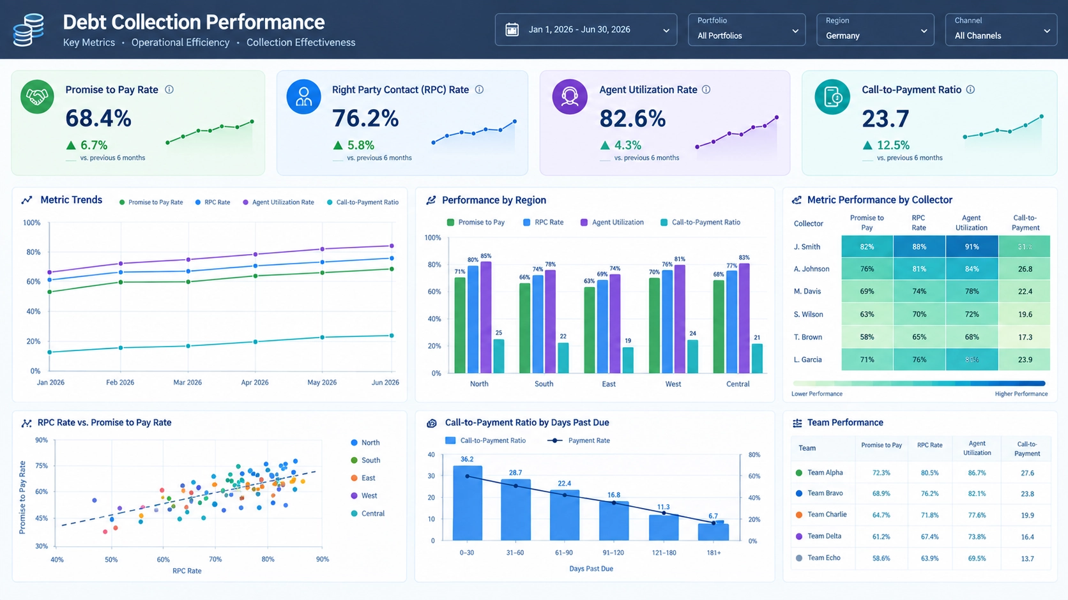Select the Team Bravo row label
The width and height of the screenshot is (1068, 600).
click(825, 493)
